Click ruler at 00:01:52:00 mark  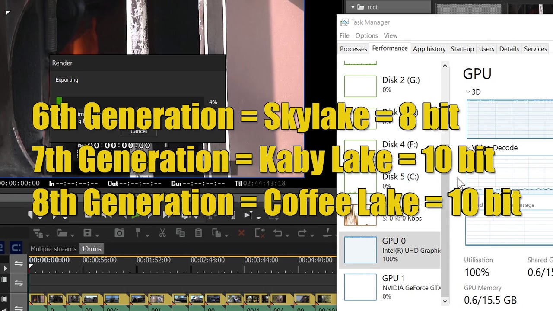153,260
